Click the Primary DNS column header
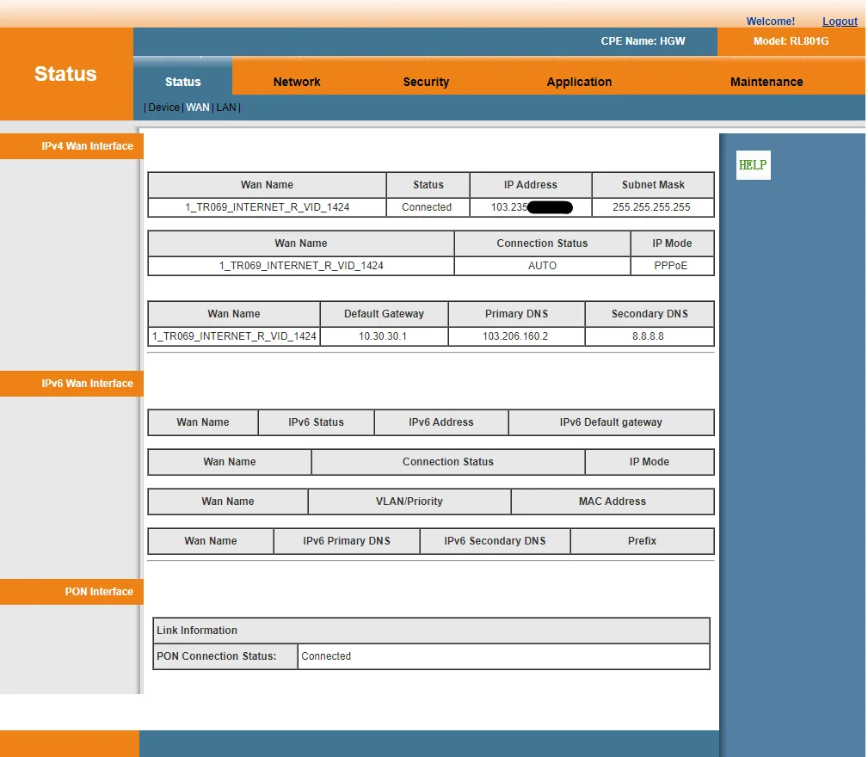 (516, 314)
